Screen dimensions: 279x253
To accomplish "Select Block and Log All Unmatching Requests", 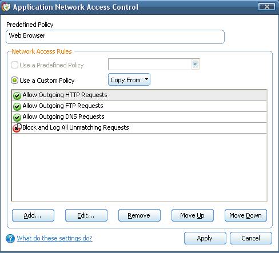I will pos(139,128).
